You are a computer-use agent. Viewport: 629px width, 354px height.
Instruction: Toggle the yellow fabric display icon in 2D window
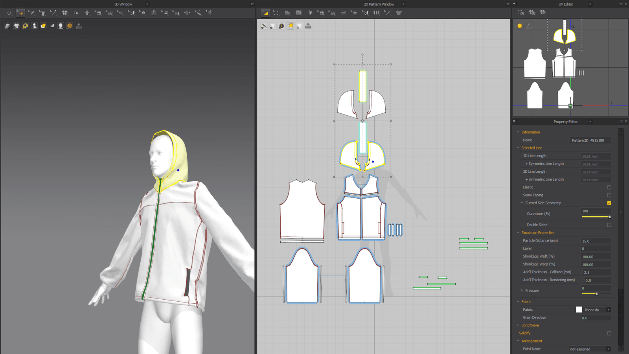click(291, 26)
